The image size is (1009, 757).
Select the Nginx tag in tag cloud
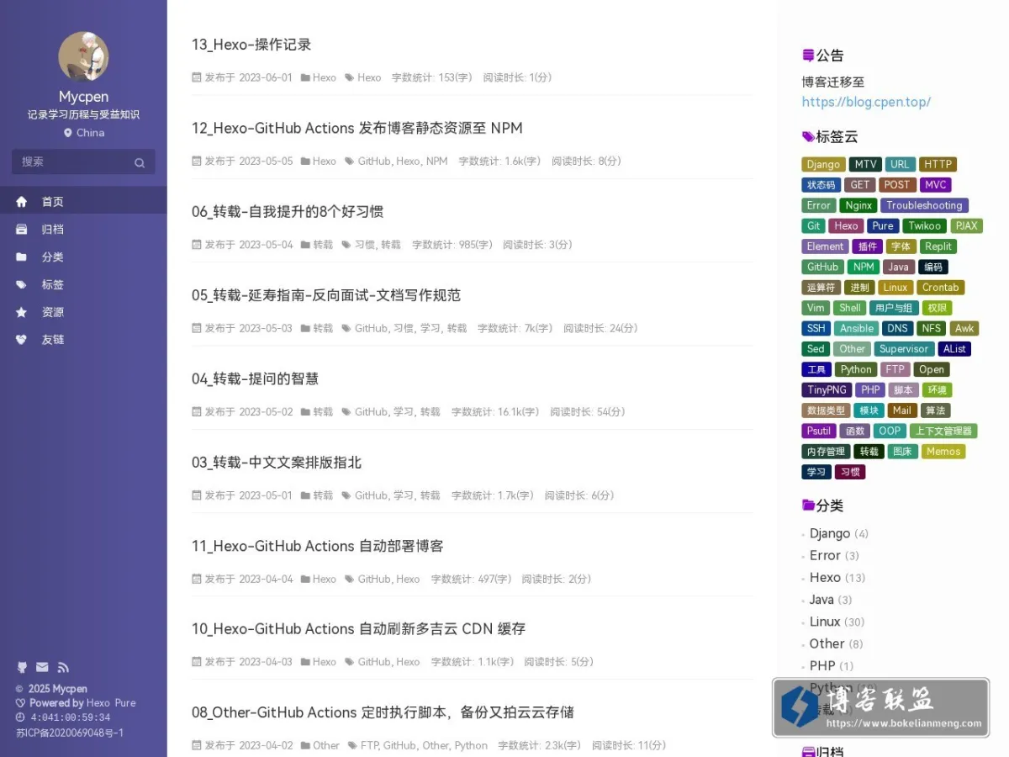coord(858,205)
